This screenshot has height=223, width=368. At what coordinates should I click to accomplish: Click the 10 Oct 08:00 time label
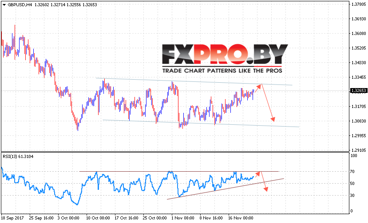pyautogui.click(x=98, y=218)
